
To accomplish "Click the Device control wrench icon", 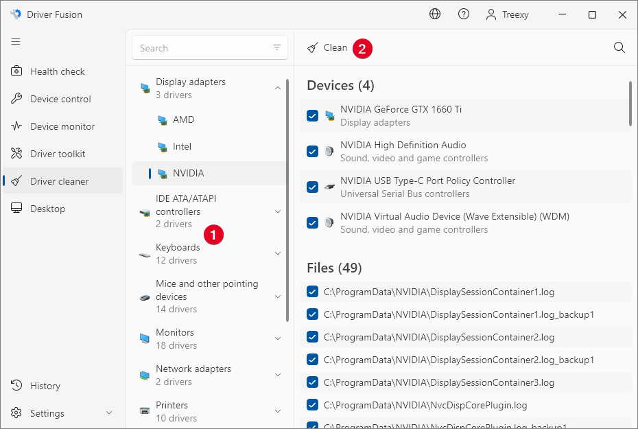I will [x=16, y=98].
